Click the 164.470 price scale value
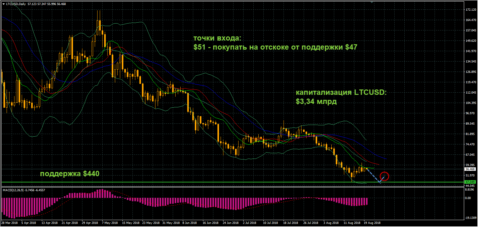The width and height of the screenshot is (478, 227). (470, 20)
